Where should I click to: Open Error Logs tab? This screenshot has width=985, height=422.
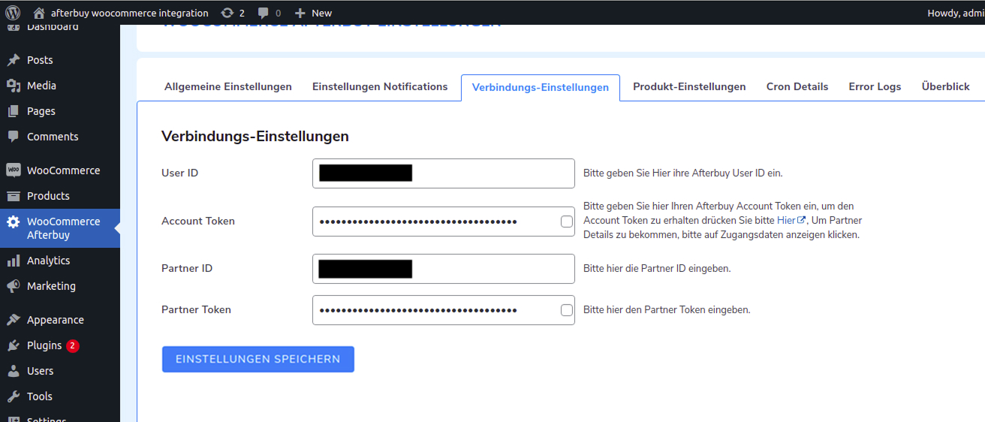pos(875,86)
